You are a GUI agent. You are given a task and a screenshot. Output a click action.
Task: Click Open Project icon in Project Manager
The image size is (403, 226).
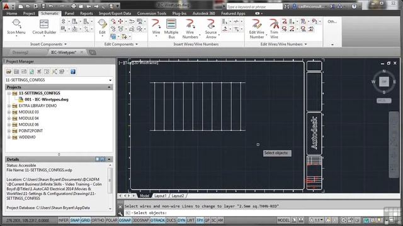coord(9,72)
